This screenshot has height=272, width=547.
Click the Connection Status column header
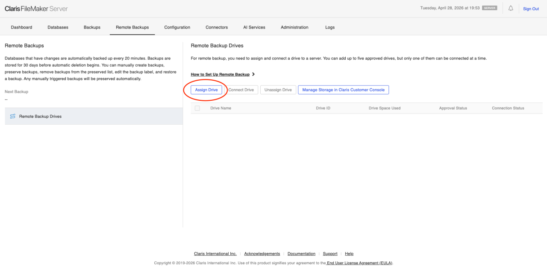[x=508, y=108]
